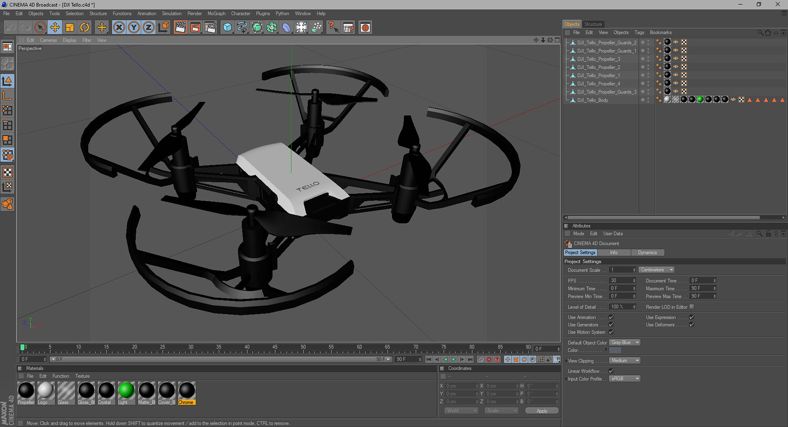The image size is (788, 427).
Task: Add a deformer object icon
Action: tap(286, 27)
